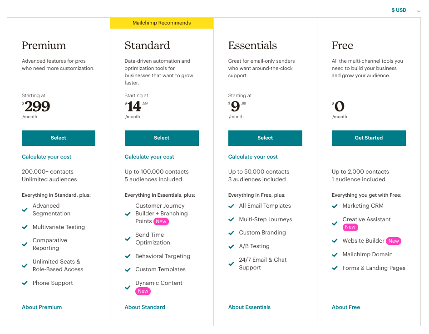Select the Essentials plan

pos(265,138)
